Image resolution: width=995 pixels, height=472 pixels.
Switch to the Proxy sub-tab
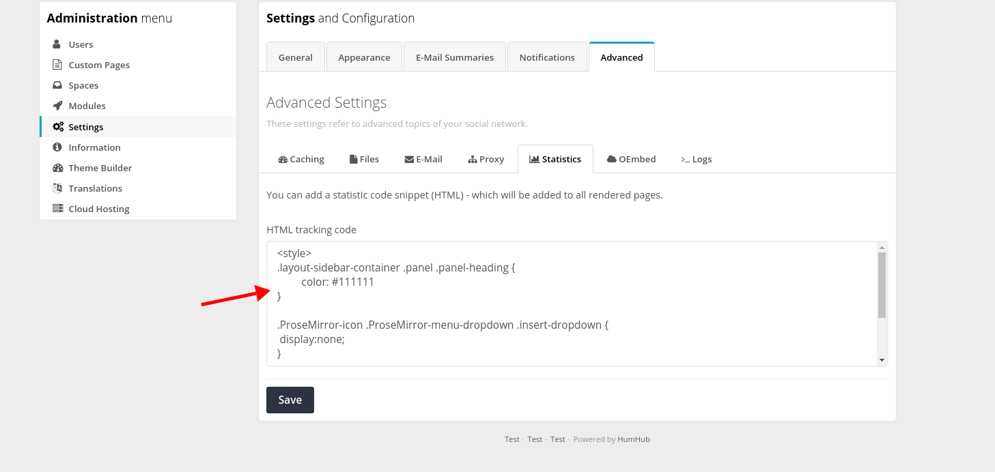click(x=486, y=158)
